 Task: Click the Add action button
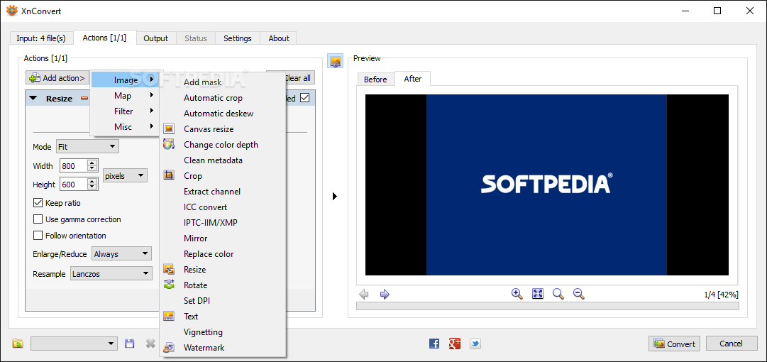click(57, 78)
